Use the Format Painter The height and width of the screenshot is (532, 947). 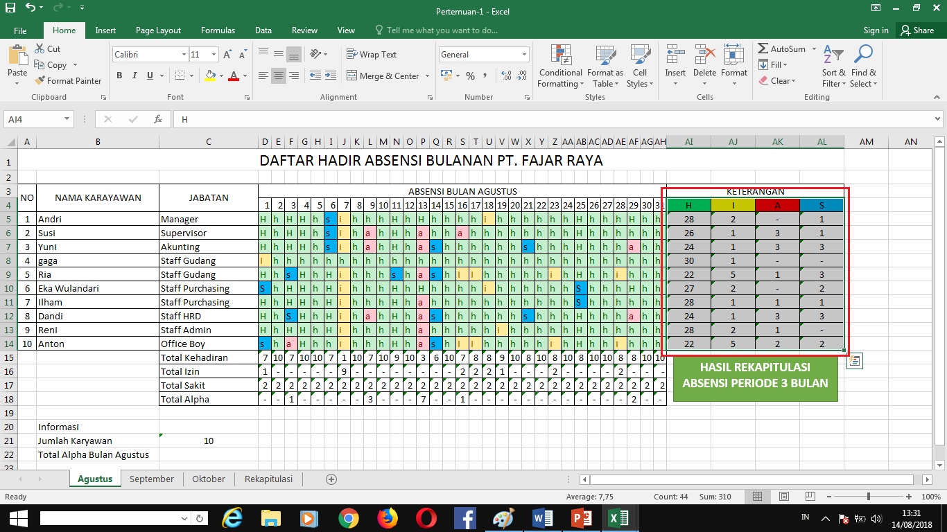68,80
